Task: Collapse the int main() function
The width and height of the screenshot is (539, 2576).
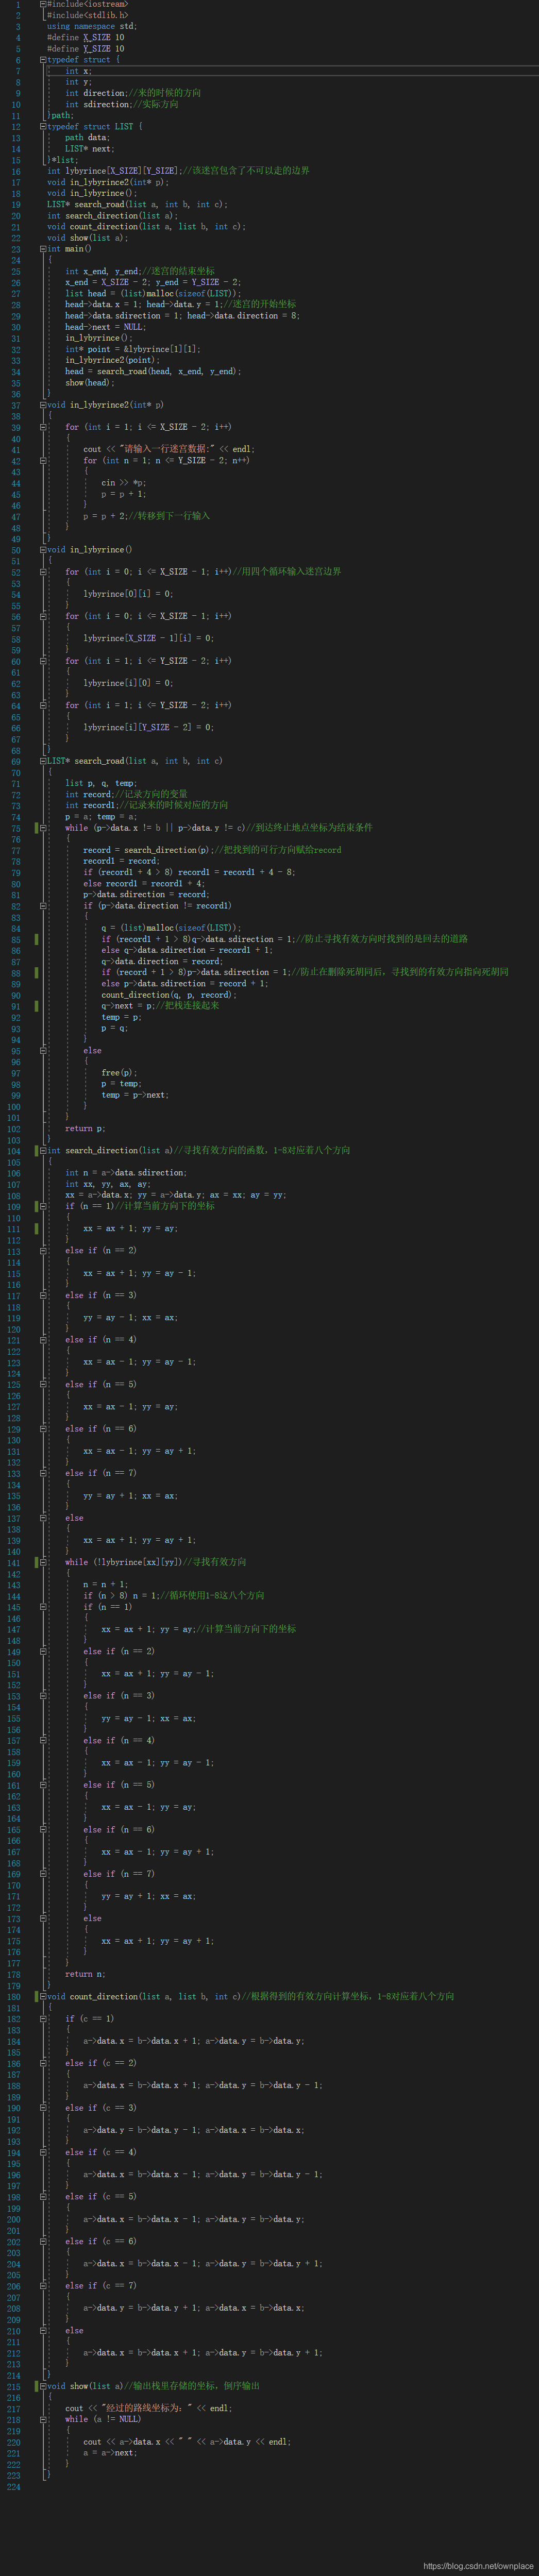Action: click(x=43, y=249)
